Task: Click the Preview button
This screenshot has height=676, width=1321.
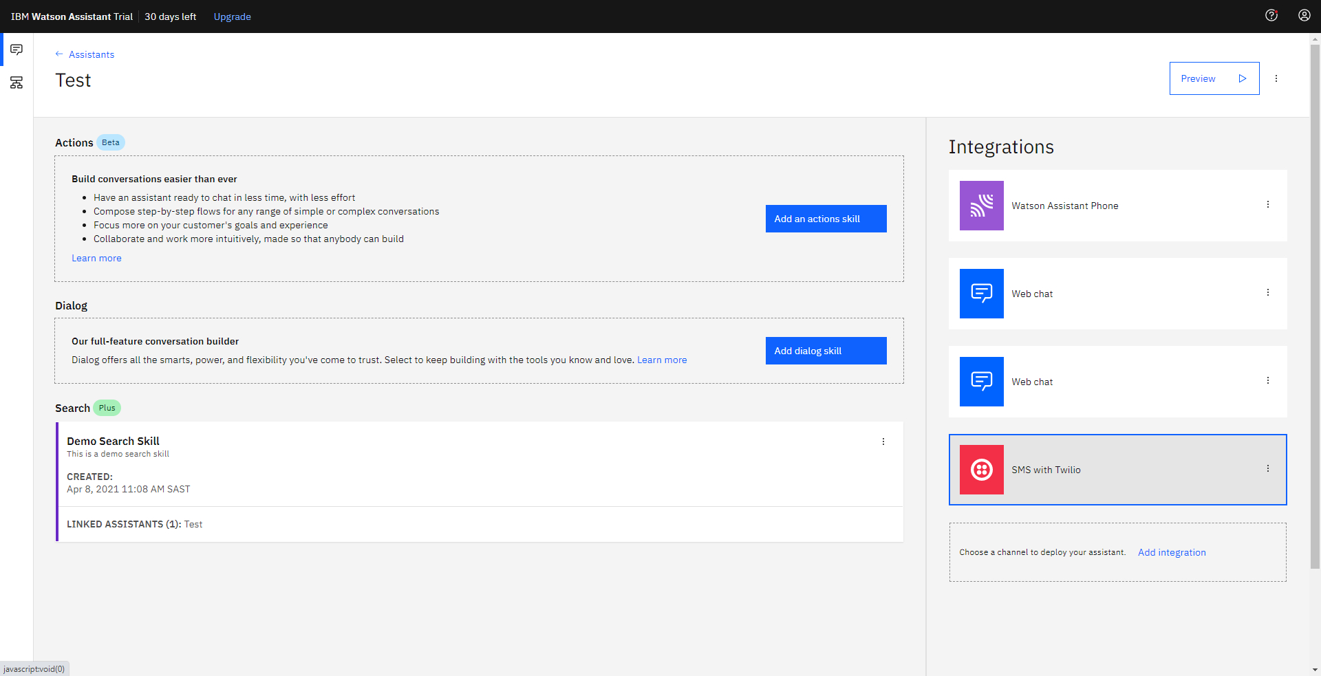Action: [x=1214, y=78]
